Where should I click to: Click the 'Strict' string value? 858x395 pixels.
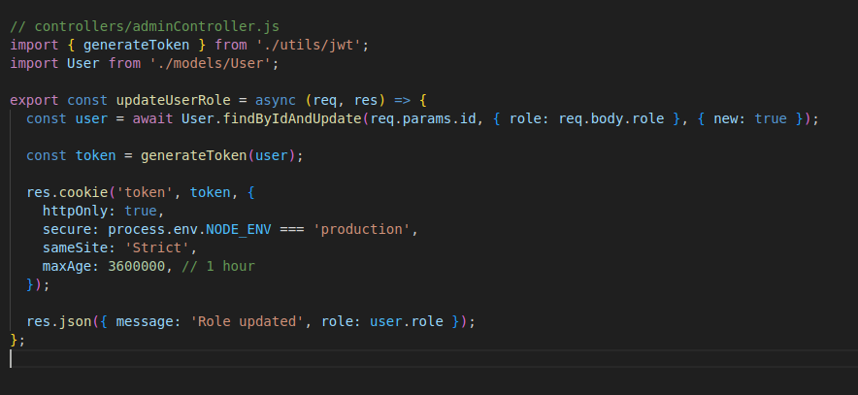(x=156, y=247)
